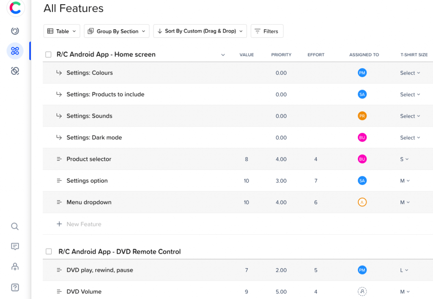The width and height of the screenshot is (433, 299).
Task: Open Settings: Colours feature
Action: point(90,73)
